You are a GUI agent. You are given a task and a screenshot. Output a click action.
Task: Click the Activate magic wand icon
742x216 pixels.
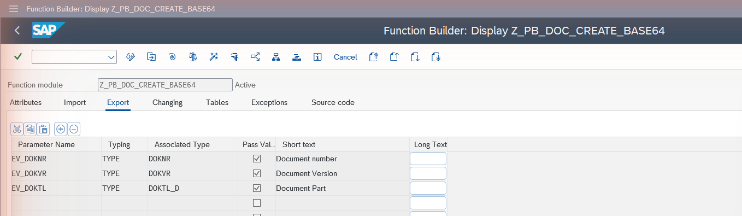click(214, 57)
